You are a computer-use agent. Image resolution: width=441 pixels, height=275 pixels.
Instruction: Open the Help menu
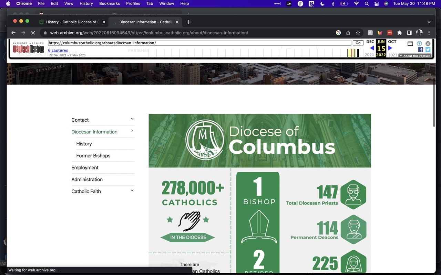185,3
